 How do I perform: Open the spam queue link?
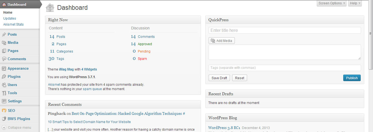click(x=92, y=89)
